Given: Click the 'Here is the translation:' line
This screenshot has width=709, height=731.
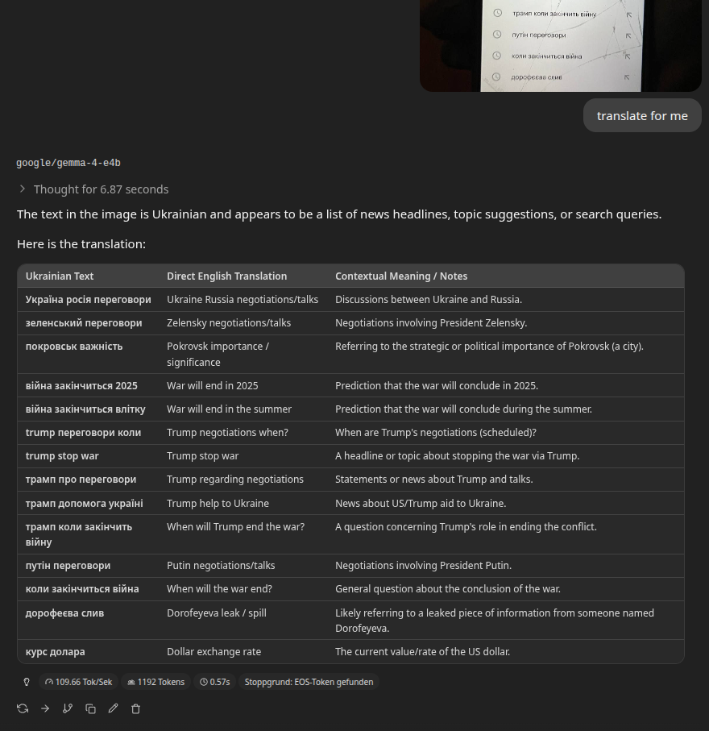Looking at the screenshot, I should tap(81, 244).
